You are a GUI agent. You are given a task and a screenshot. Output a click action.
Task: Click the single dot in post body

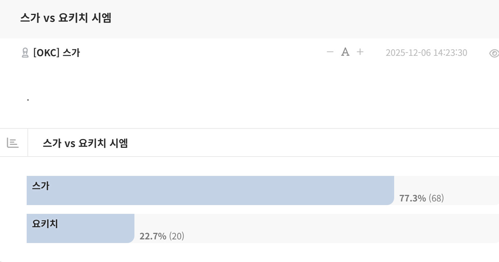click(x=28, y=99)
